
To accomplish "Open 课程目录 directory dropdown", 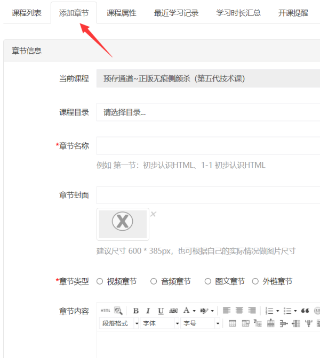I will (x=208, y=112).
